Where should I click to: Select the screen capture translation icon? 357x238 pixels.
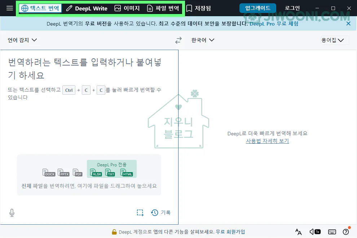point(140,212)
